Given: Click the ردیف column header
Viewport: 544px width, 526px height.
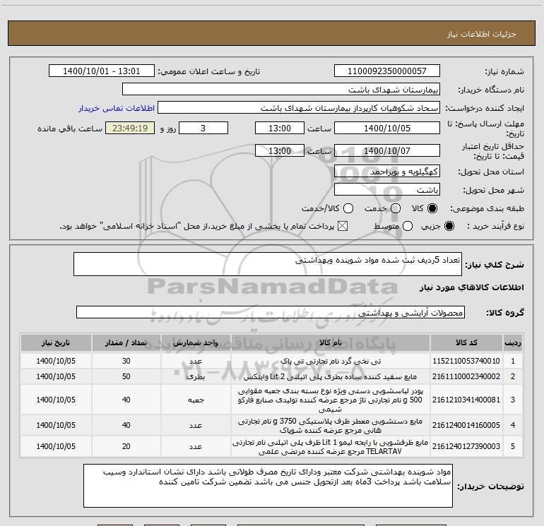Looking at the screenshot, I should [513, 343].
